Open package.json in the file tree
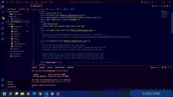 pos(17,54)
